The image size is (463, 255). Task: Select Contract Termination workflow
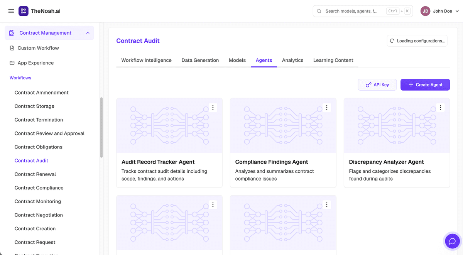[x=39, y=120]
